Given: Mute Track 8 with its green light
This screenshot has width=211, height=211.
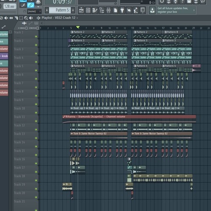Looking at the screenshot, I should (x=36, y=96).
